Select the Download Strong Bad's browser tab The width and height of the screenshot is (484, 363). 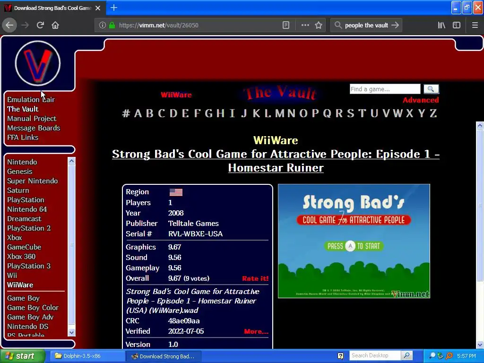click(x=53, y=8)
